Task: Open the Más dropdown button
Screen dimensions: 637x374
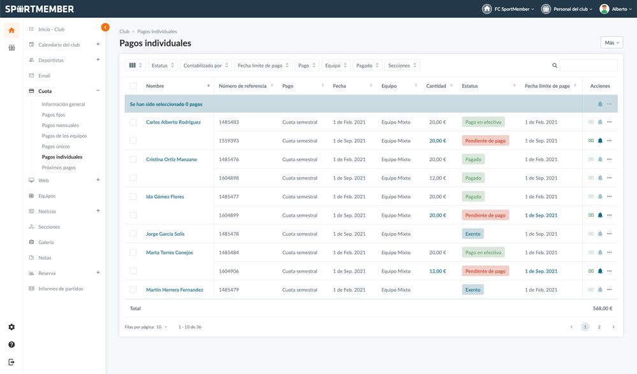Action: pyautogui.click(x=611, y=43)
